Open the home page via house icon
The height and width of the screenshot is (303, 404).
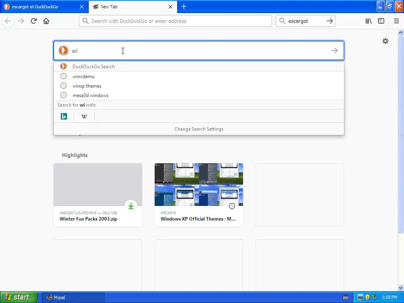(x=46, y=21)
